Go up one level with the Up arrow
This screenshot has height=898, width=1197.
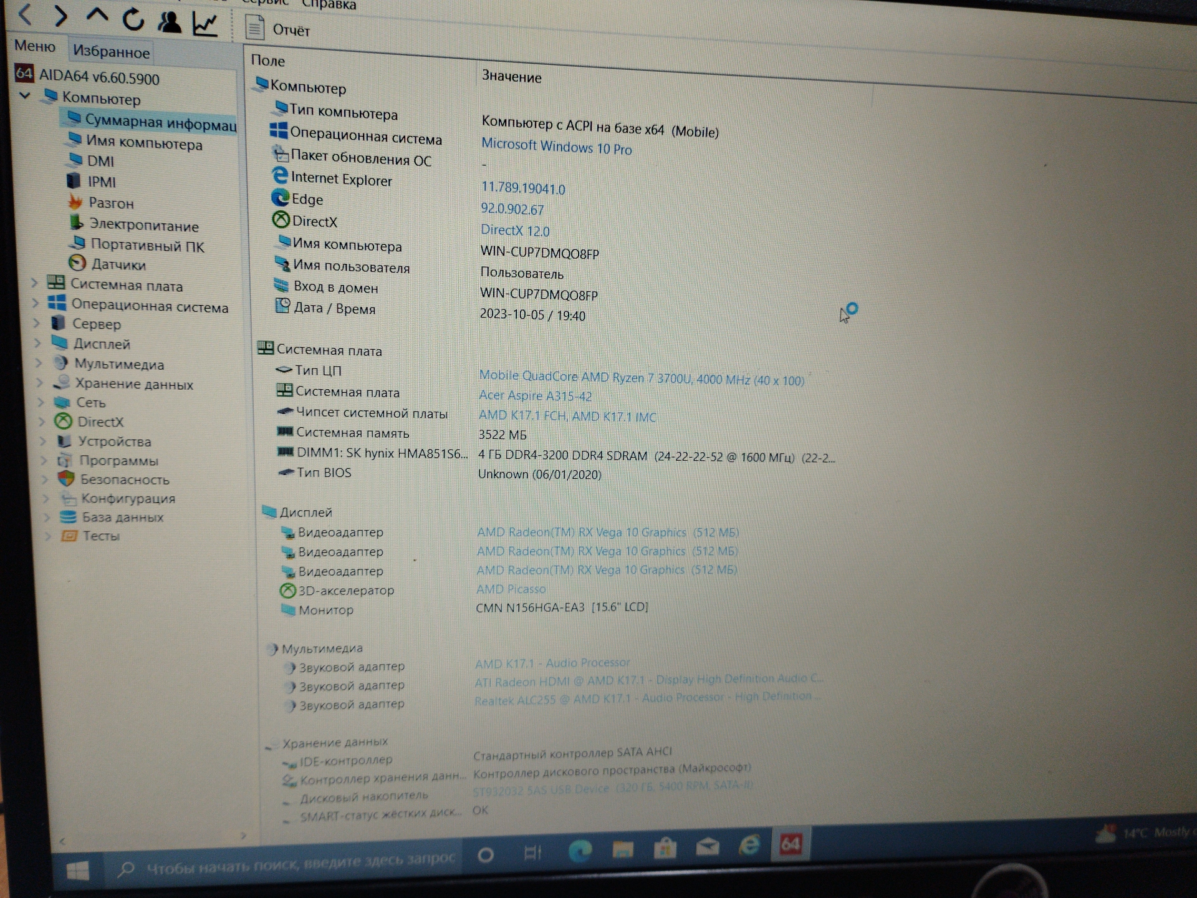pyautogui.click(x=97, y=15)
